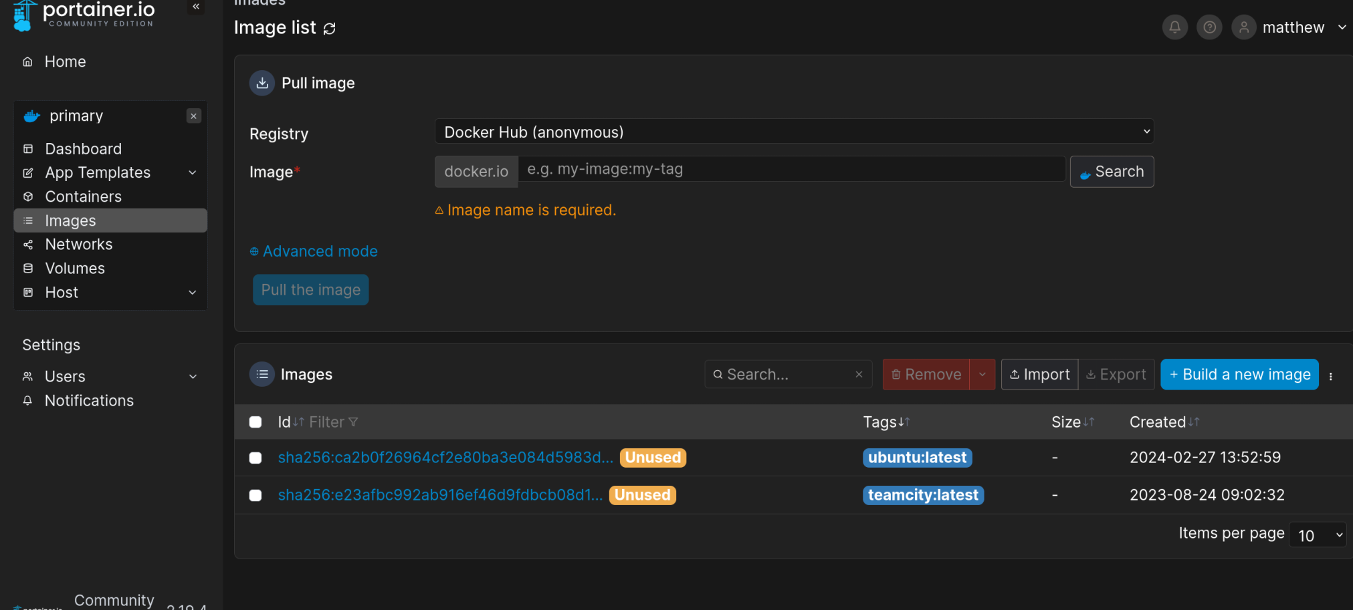1353x610 pixels.
Task: Change Items per page dropdown
Action: 1318,535
